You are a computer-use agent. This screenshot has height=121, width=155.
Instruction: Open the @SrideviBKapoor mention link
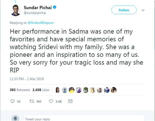click(41, 23)
